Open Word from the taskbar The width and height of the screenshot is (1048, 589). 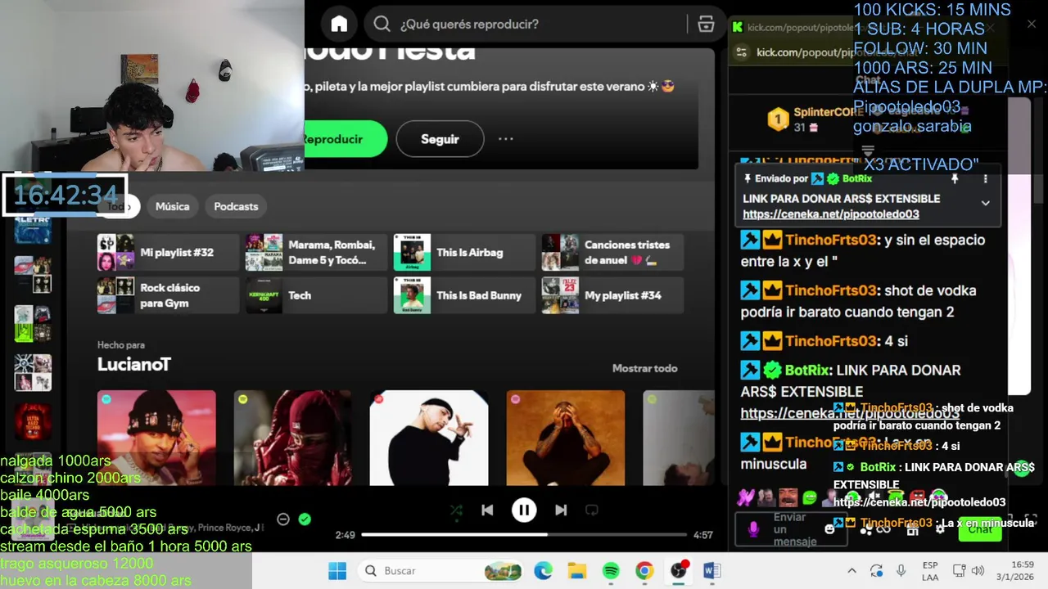pyautogui.click(x=712, y=571)
